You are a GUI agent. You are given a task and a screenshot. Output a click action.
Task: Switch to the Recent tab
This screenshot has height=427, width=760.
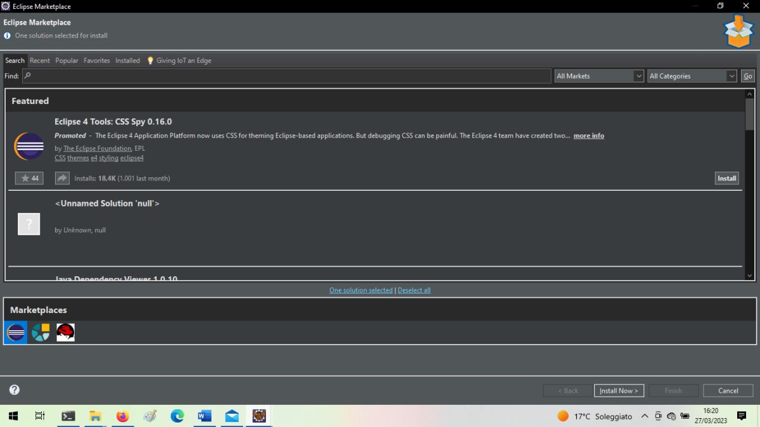(x=40, y=60)
